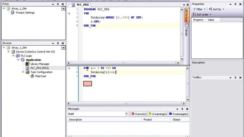Viewport: 244px width, 137px height.
Task: Open Sort order menu in Properties
Action: 202,14
